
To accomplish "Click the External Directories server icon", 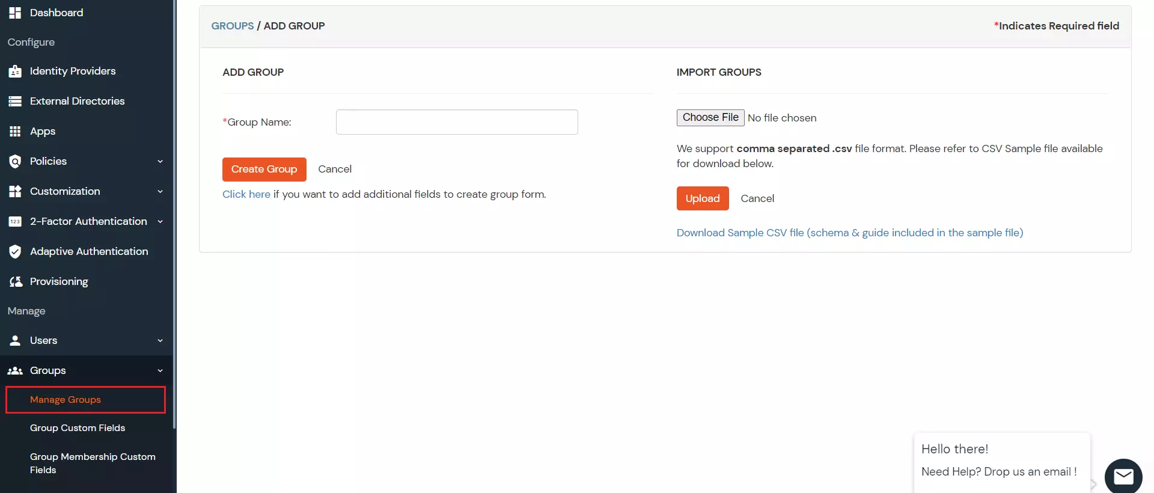I will 15,101.
